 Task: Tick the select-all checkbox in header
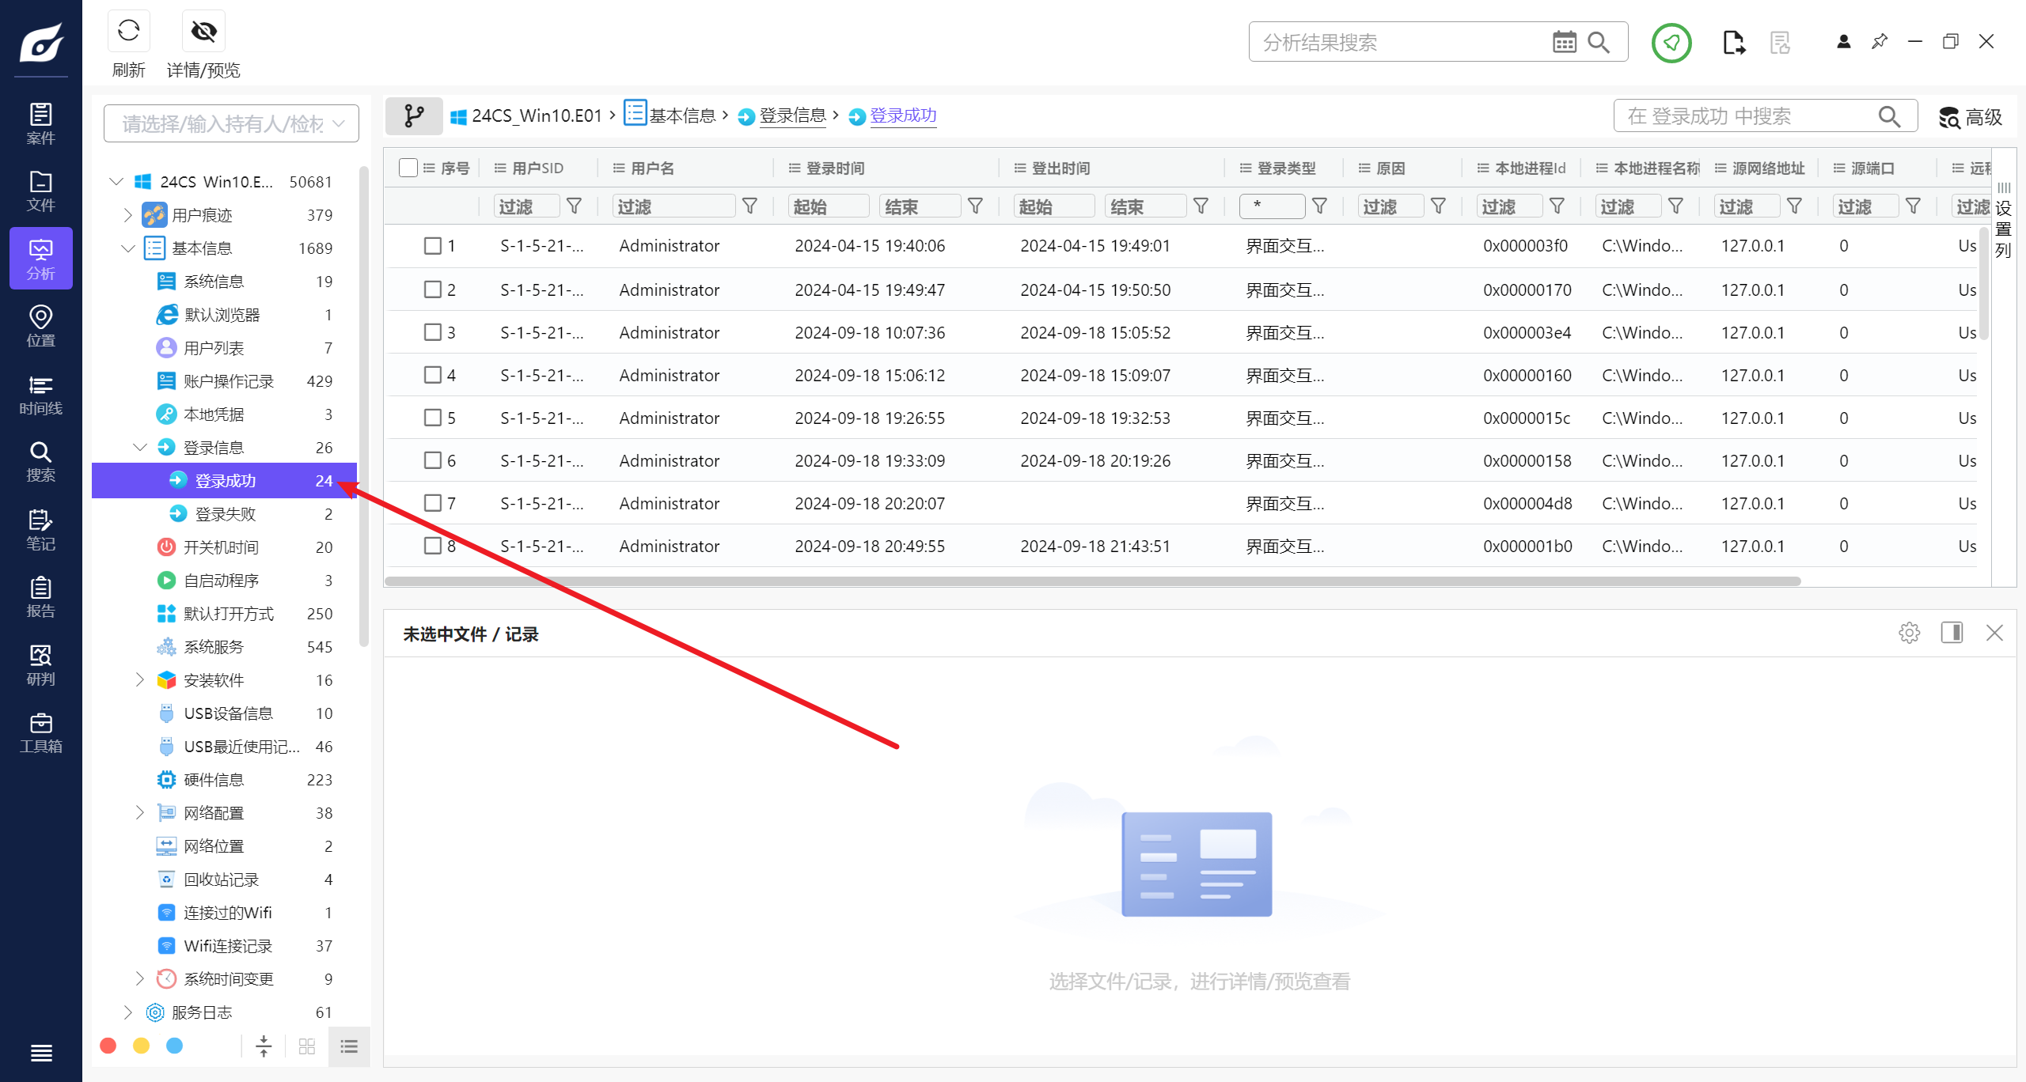pos(408,168)
